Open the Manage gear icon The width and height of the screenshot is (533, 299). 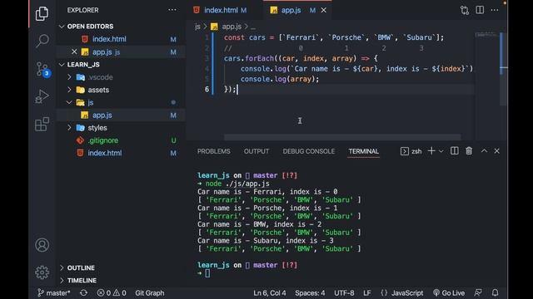pyautogui.click(x=42, y=272)
